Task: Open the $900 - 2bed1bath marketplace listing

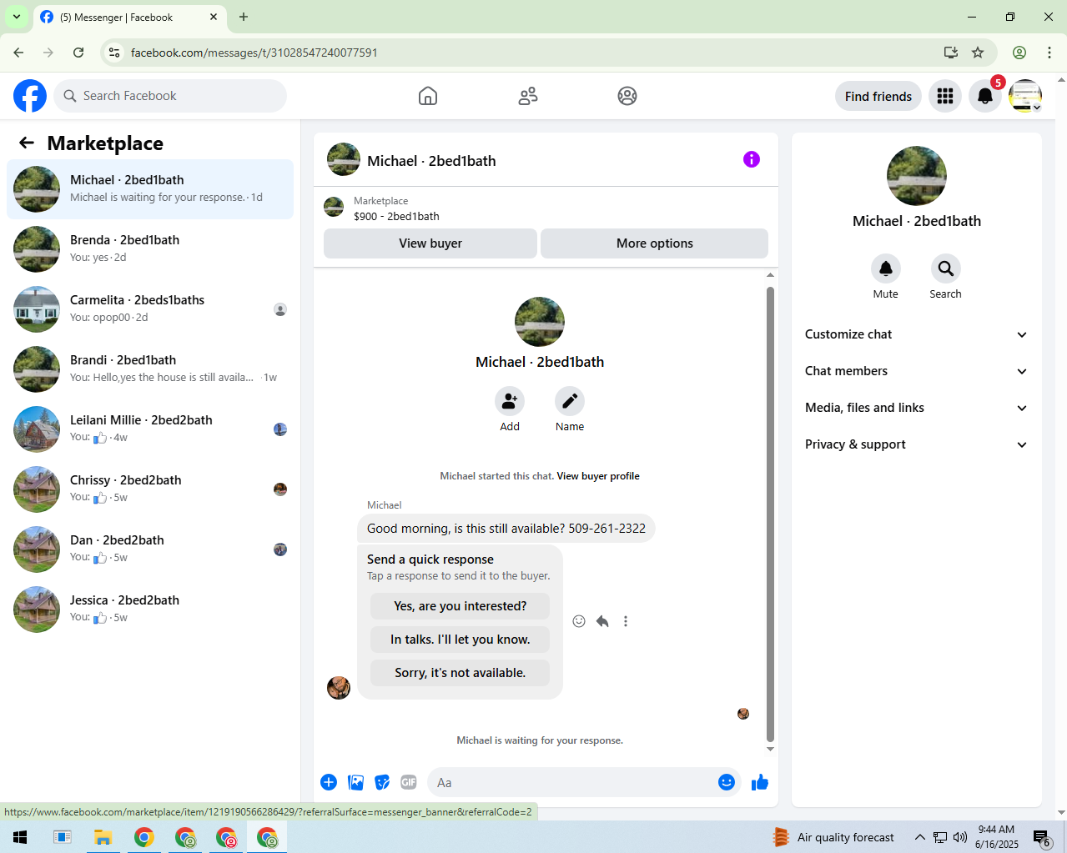Action: pos(396,216)
